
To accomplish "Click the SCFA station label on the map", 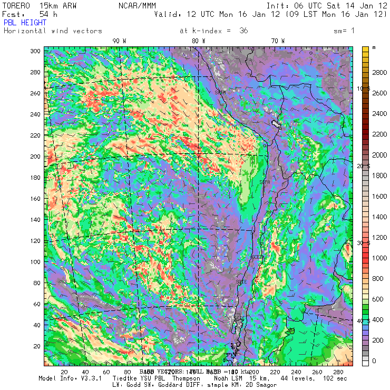I will [x=265, y=182].
